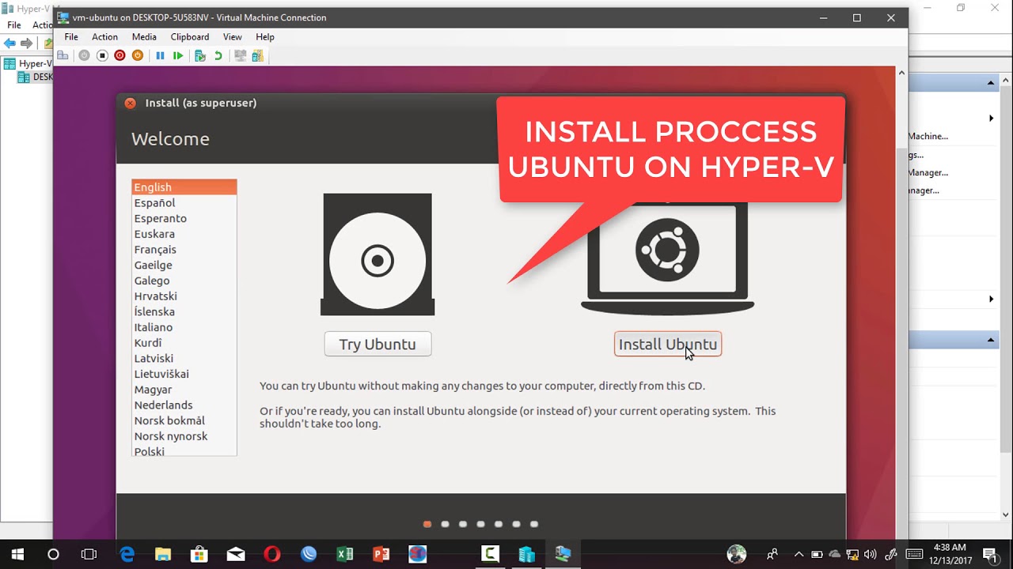Open the Clipboard menu

click(190, 37)
